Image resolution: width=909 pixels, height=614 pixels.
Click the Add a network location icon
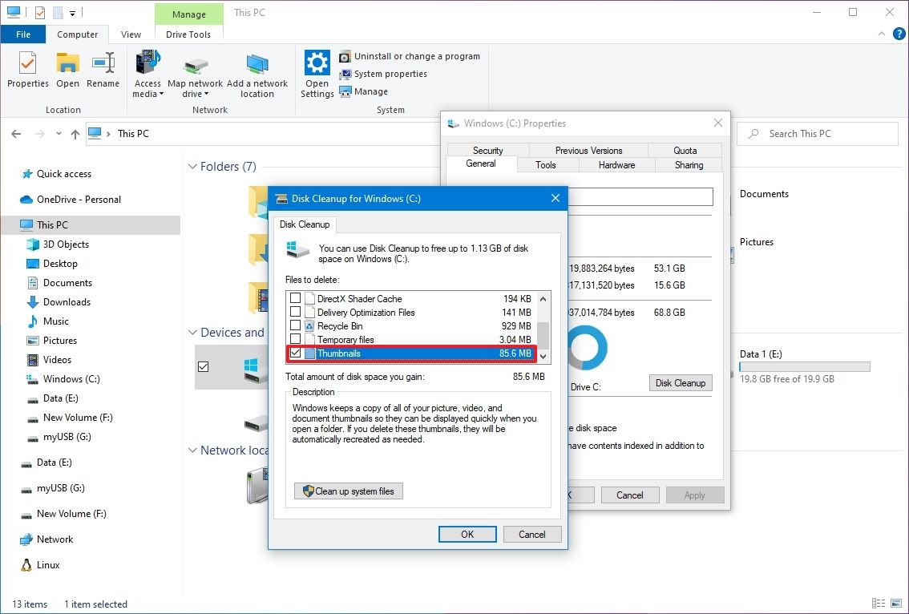tap(257, 72)
